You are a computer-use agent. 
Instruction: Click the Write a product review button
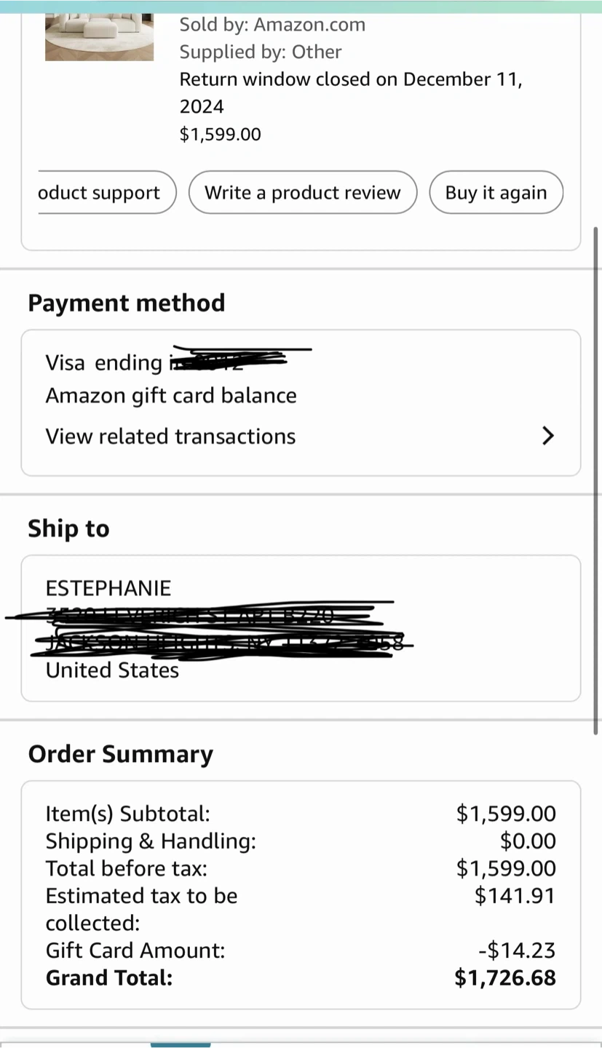pyautogui.click(x=303, y=193)
